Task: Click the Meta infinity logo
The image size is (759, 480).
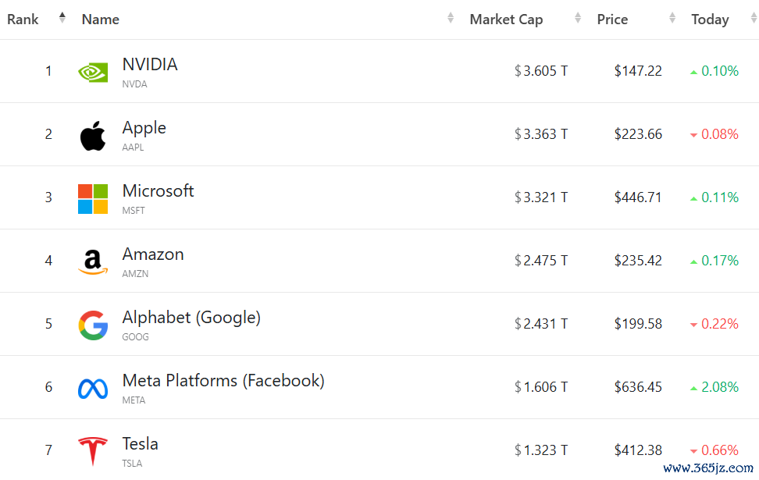Action: 93,389
